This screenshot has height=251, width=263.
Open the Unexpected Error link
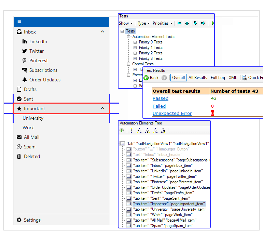pos(172,113)
